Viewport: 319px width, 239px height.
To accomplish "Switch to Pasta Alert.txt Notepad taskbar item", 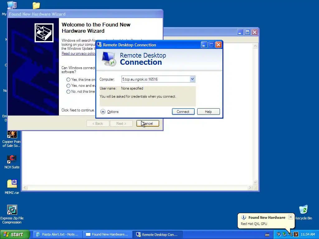I will (x=58, y=234).
